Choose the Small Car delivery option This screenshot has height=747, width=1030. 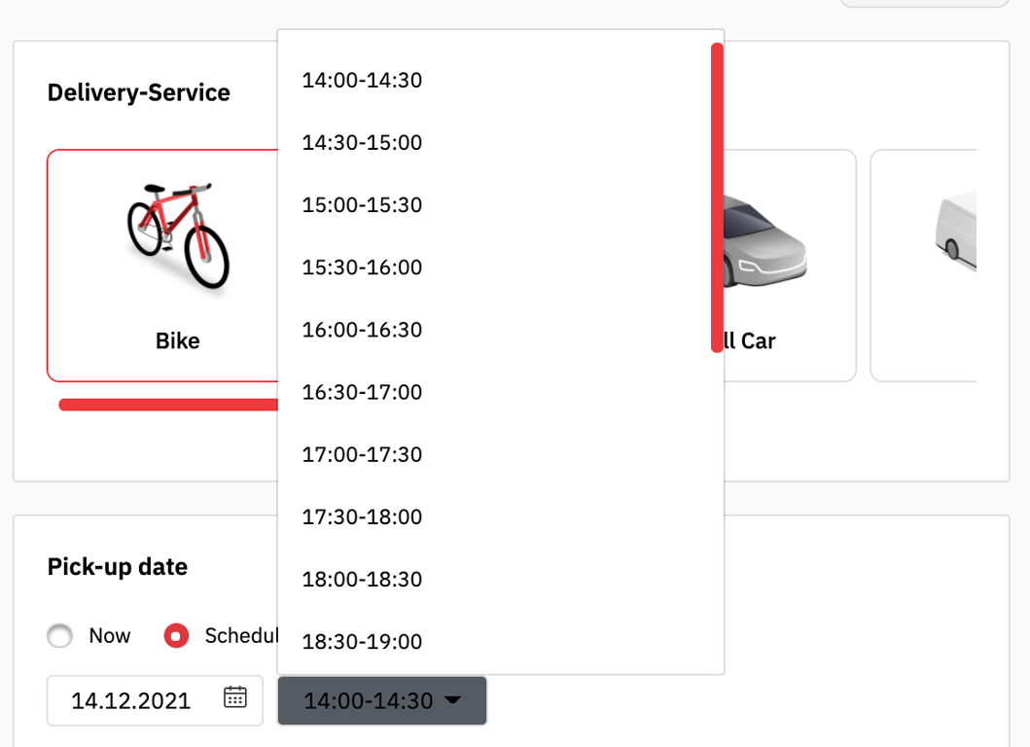click(790, 266)
